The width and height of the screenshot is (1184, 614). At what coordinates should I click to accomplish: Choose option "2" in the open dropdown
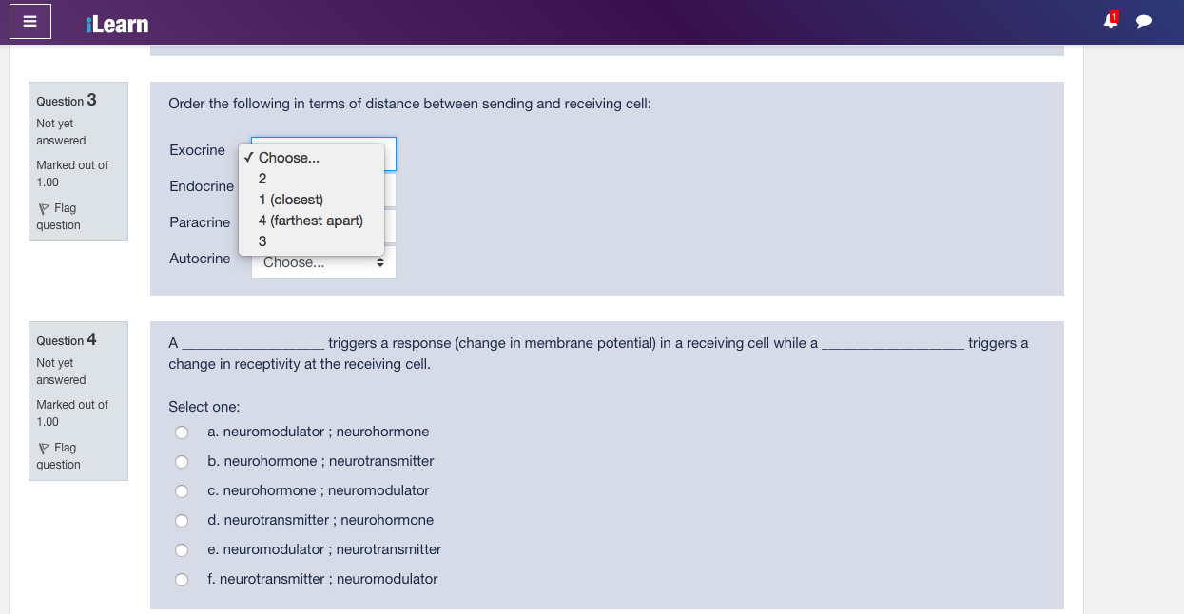pyautogui.click(x=311, y=179)
